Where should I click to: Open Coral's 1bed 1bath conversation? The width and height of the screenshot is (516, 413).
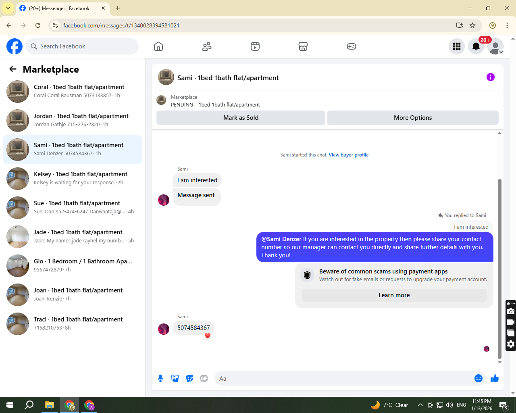[x=73, y=92]
